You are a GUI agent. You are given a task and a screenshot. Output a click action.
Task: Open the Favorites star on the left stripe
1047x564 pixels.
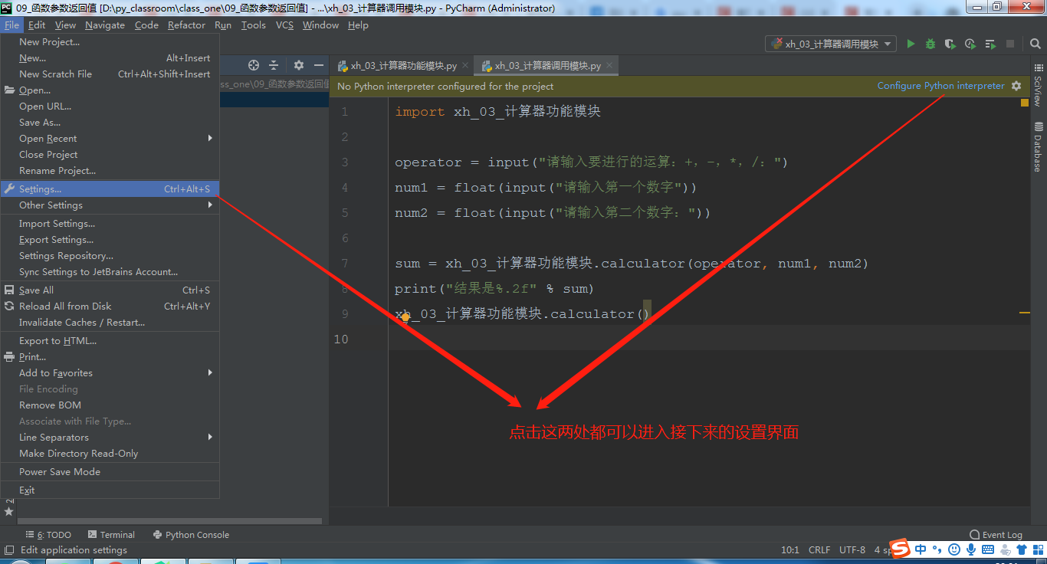[x=9, y=510]
